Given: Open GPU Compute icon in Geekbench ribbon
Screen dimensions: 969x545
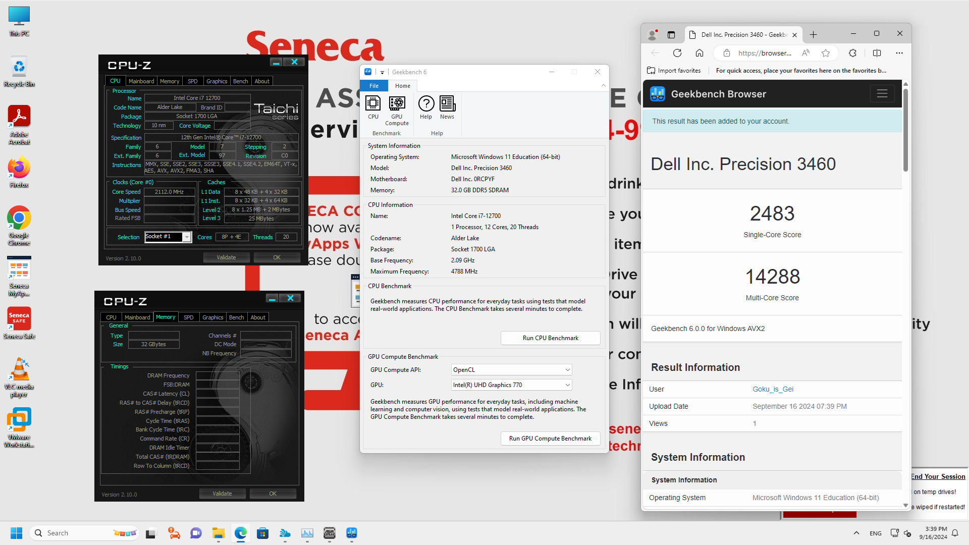Looking at the screenshot, I should pos(397,111).
